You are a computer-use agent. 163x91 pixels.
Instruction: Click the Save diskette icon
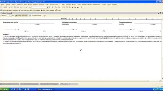tap(6, 7)
